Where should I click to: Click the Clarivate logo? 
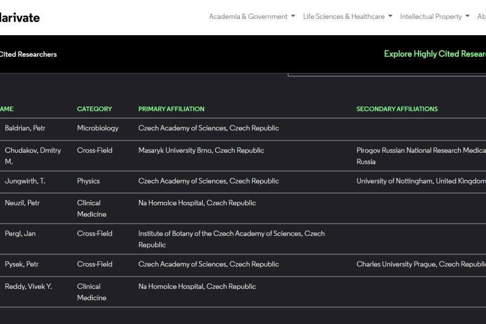19,17
